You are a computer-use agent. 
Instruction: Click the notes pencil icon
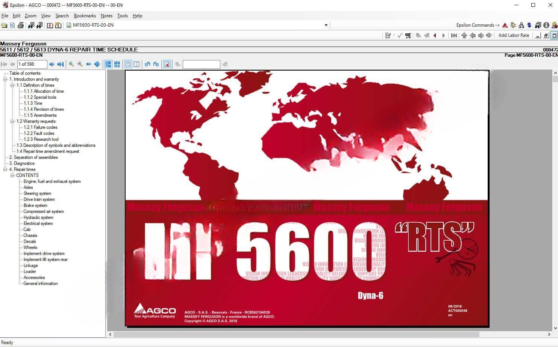[x=388, y=35]
